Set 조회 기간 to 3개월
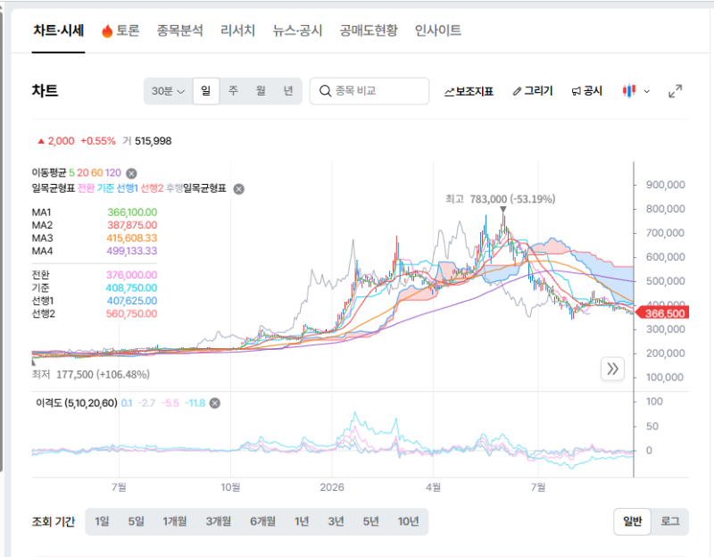 (219, 521)
